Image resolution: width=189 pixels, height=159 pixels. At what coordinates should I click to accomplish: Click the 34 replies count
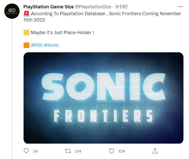[x=36, y=151]
